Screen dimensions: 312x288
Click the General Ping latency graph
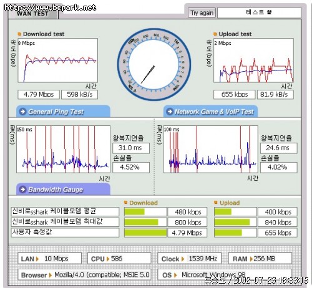pos(63,149)
